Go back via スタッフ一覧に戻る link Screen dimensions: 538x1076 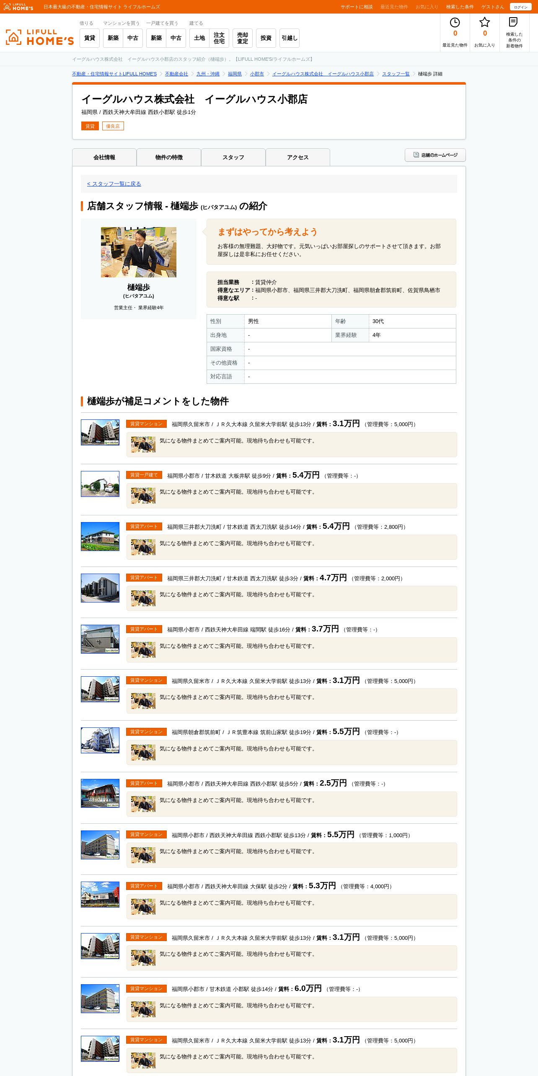(x=114, y=184)
